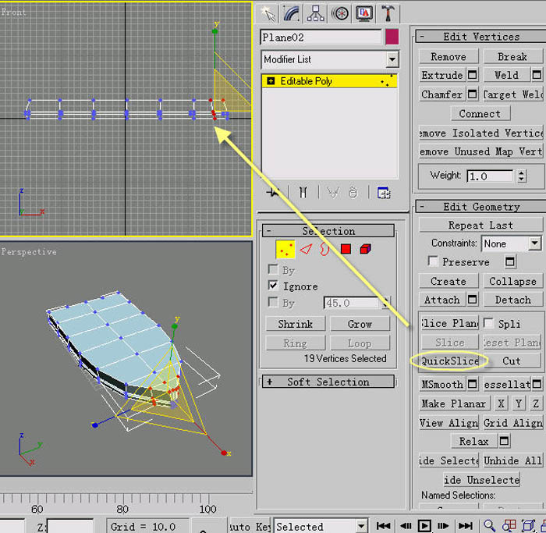The width and height of the screenshot is (546, 533).
Task: Select Polygon sub-object level icon
Action: tap(346, 249)
